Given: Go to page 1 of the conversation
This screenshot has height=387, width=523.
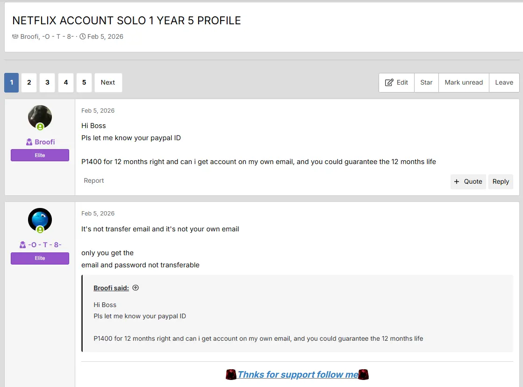Looking at the screenshot, I should click(x=11, y=83).
